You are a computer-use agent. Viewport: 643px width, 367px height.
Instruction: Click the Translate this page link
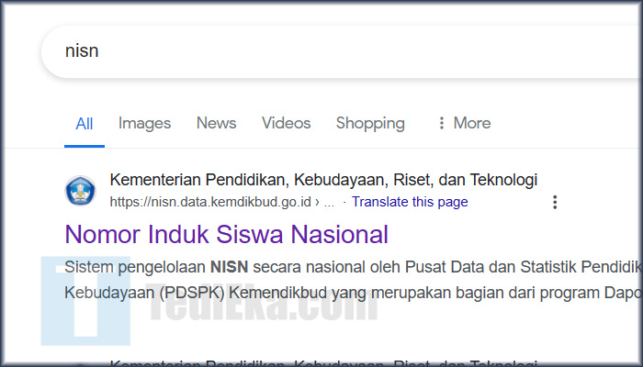[410, 202]
